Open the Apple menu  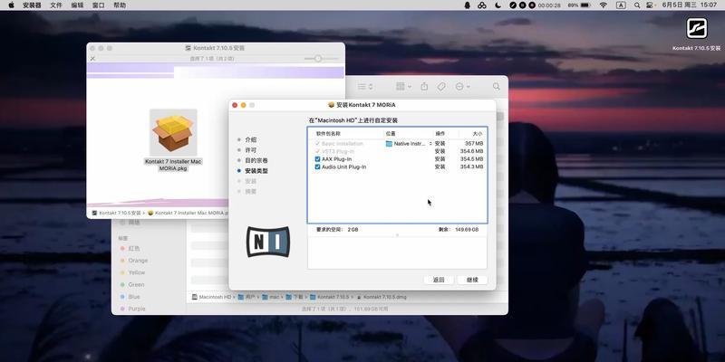coord(11,5)
